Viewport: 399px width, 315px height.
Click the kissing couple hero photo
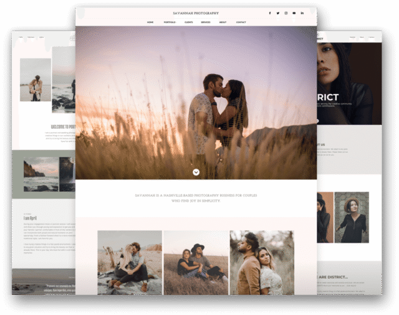tap(196, 103)
